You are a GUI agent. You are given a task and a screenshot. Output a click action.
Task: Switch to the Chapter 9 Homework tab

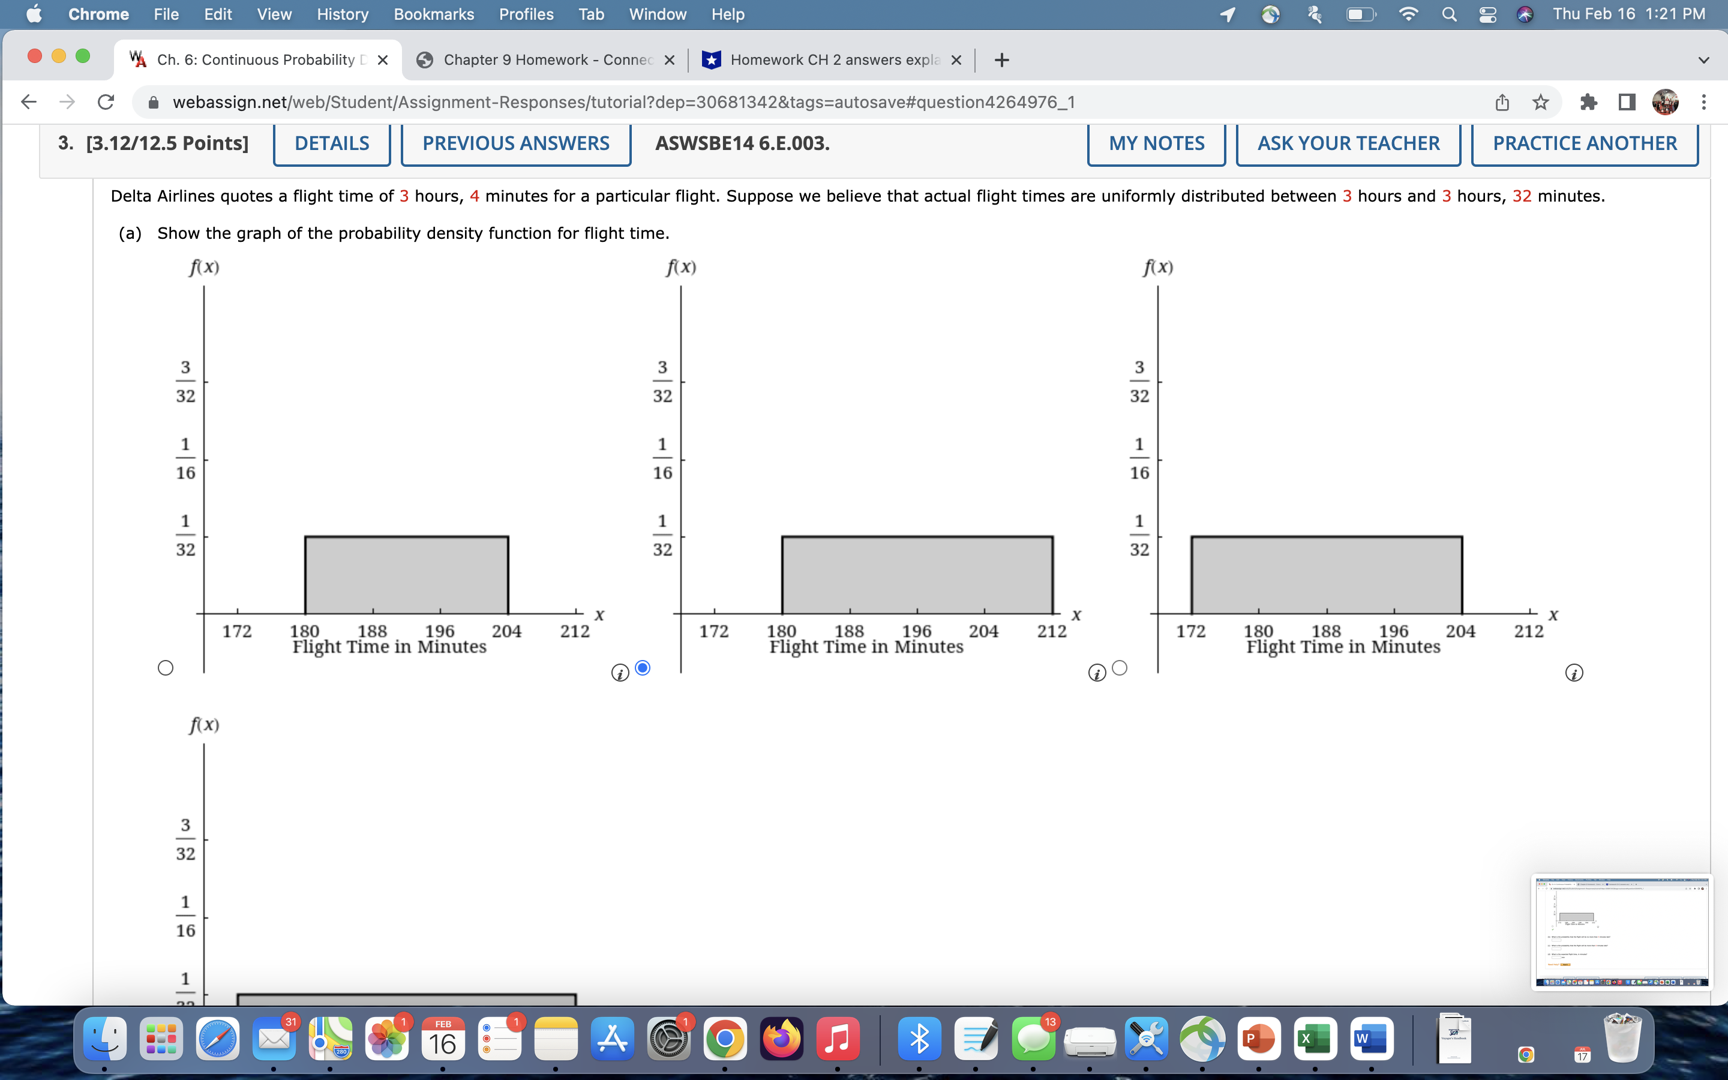[x=542, y=59]
